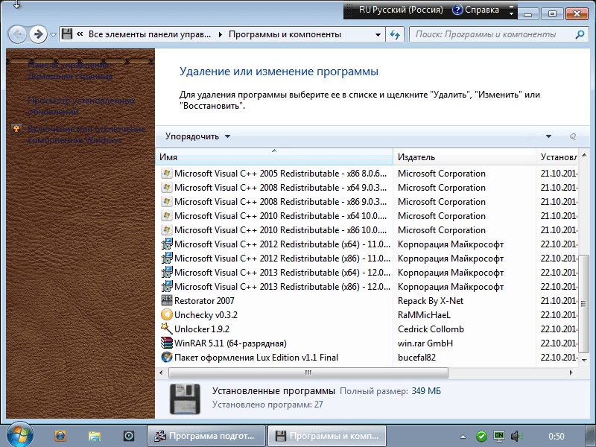
Task: Click the volume speaker tray icon
Action: pos(516,436)
